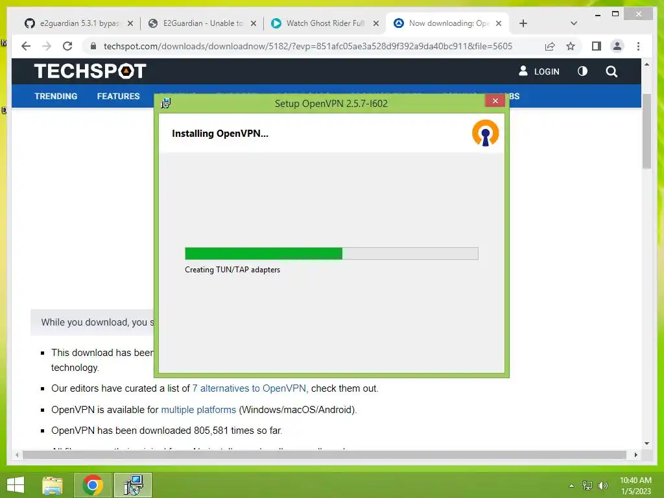Open the Chrome profile menu
664x498 pixels.
click(617, 46)
